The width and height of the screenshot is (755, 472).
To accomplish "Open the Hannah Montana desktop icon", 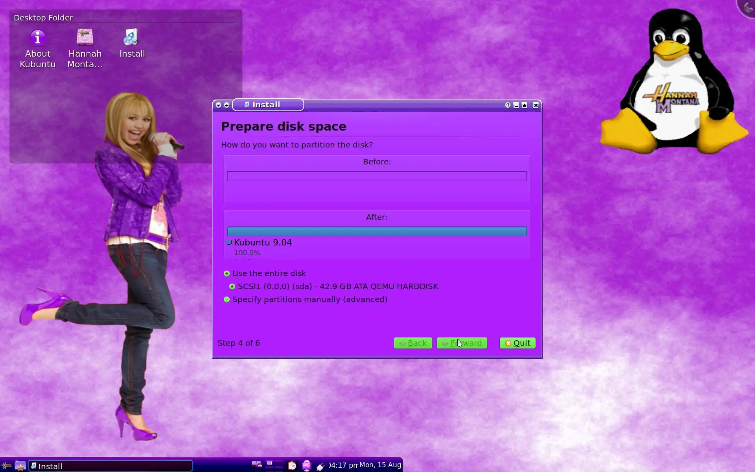I will (x=85, y=38).
